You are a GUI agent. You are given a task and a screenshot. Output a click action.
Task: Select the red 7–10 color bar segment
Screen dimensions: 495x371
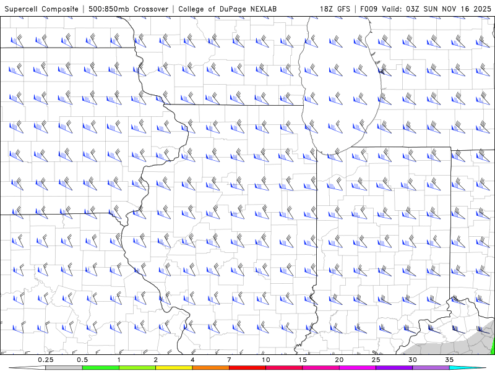tap(247, 368)
